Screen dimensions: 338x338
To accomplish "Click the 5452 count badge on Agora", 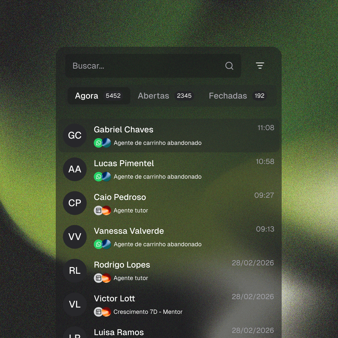I will [x=113, y=96].
